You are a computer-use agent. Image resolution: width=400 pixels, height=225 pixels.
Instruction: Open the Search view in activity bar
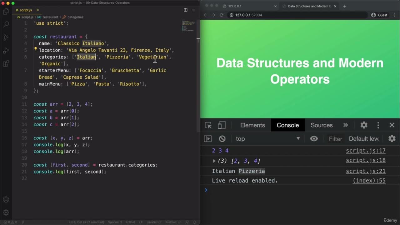pyautogui.click(x=6, y=25)
